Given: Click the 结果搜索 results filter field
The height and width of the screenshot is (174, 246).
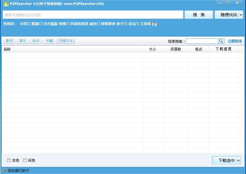Looking at the screenshot, I should point(202,41).
